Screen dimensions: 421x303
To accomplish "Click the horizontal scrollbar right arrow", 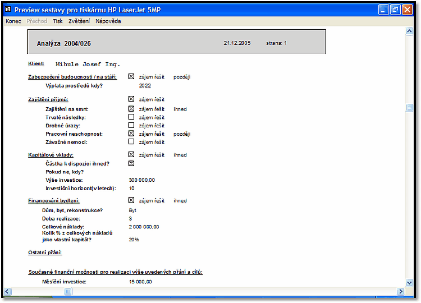I will (x=400, y=291).
